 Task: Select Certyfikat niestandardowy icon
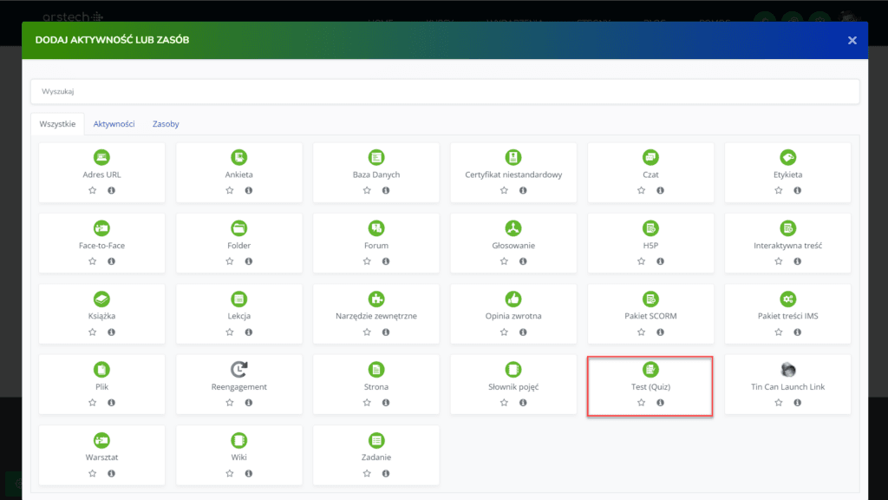pos(513,157)
